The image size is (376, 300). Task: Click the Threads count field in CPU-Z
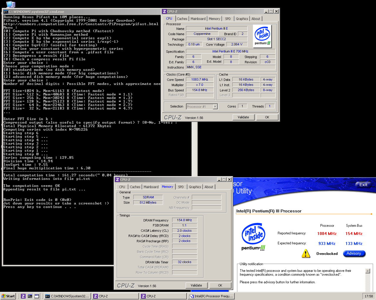[270, 106]
